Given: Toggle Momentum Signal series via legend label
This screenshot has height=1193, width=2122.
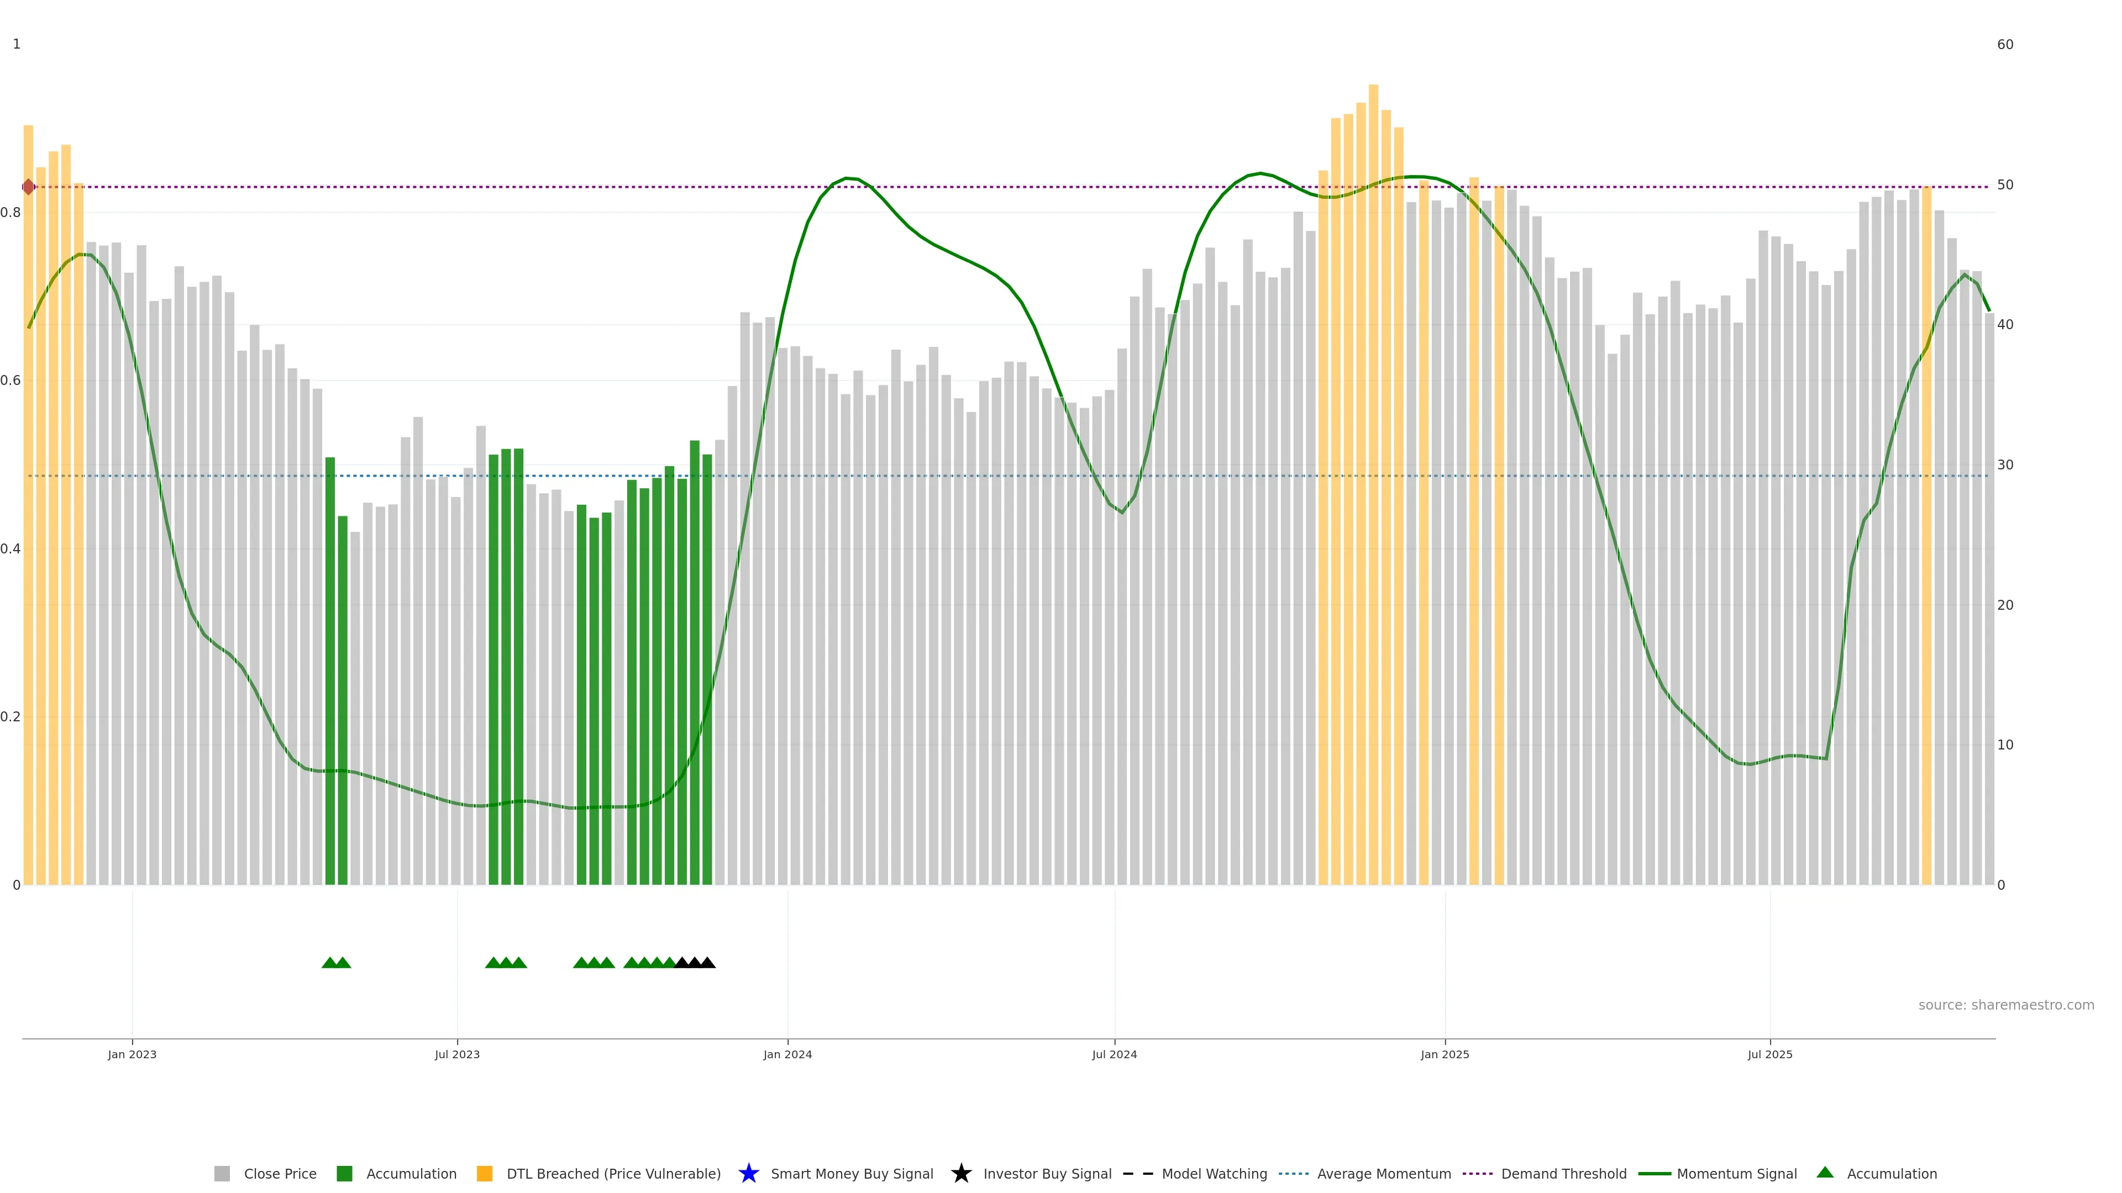Looking at the screenshot, I should [x=1736, y=1173].
